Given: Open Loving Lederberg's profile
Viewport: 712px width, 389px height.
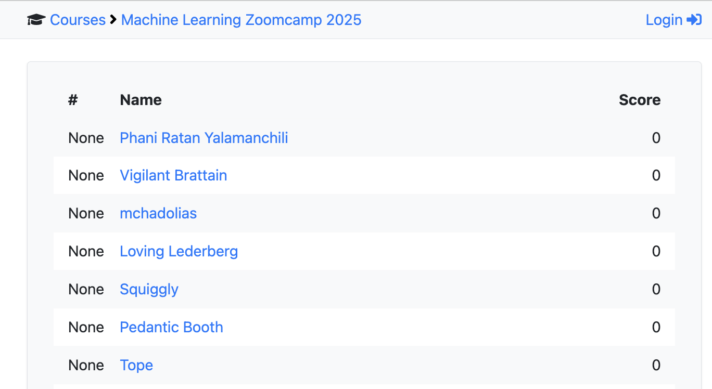Looking at the screenshot, I should 179,252.
